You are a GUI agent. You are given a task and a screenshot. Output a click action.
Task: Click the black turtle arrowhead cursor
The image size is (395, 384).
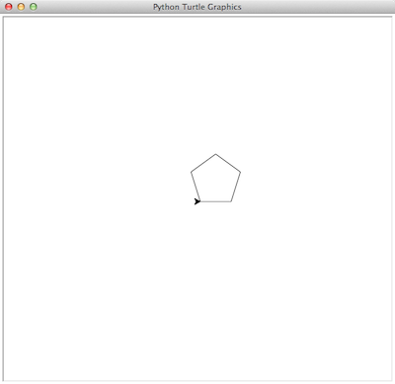pyautogui.click(x=197, y=201)
